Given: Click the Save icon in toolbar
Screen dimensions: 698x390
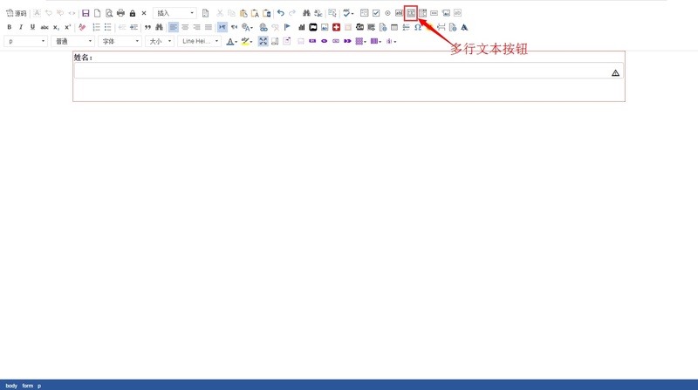Looking at the screenshot, I should click(86, 13).
